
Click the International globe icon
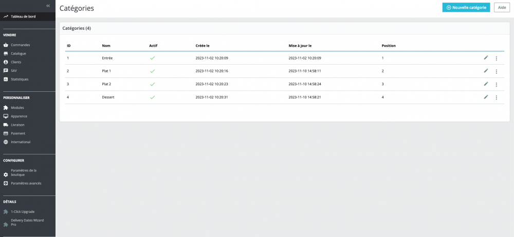click(6, 142)
